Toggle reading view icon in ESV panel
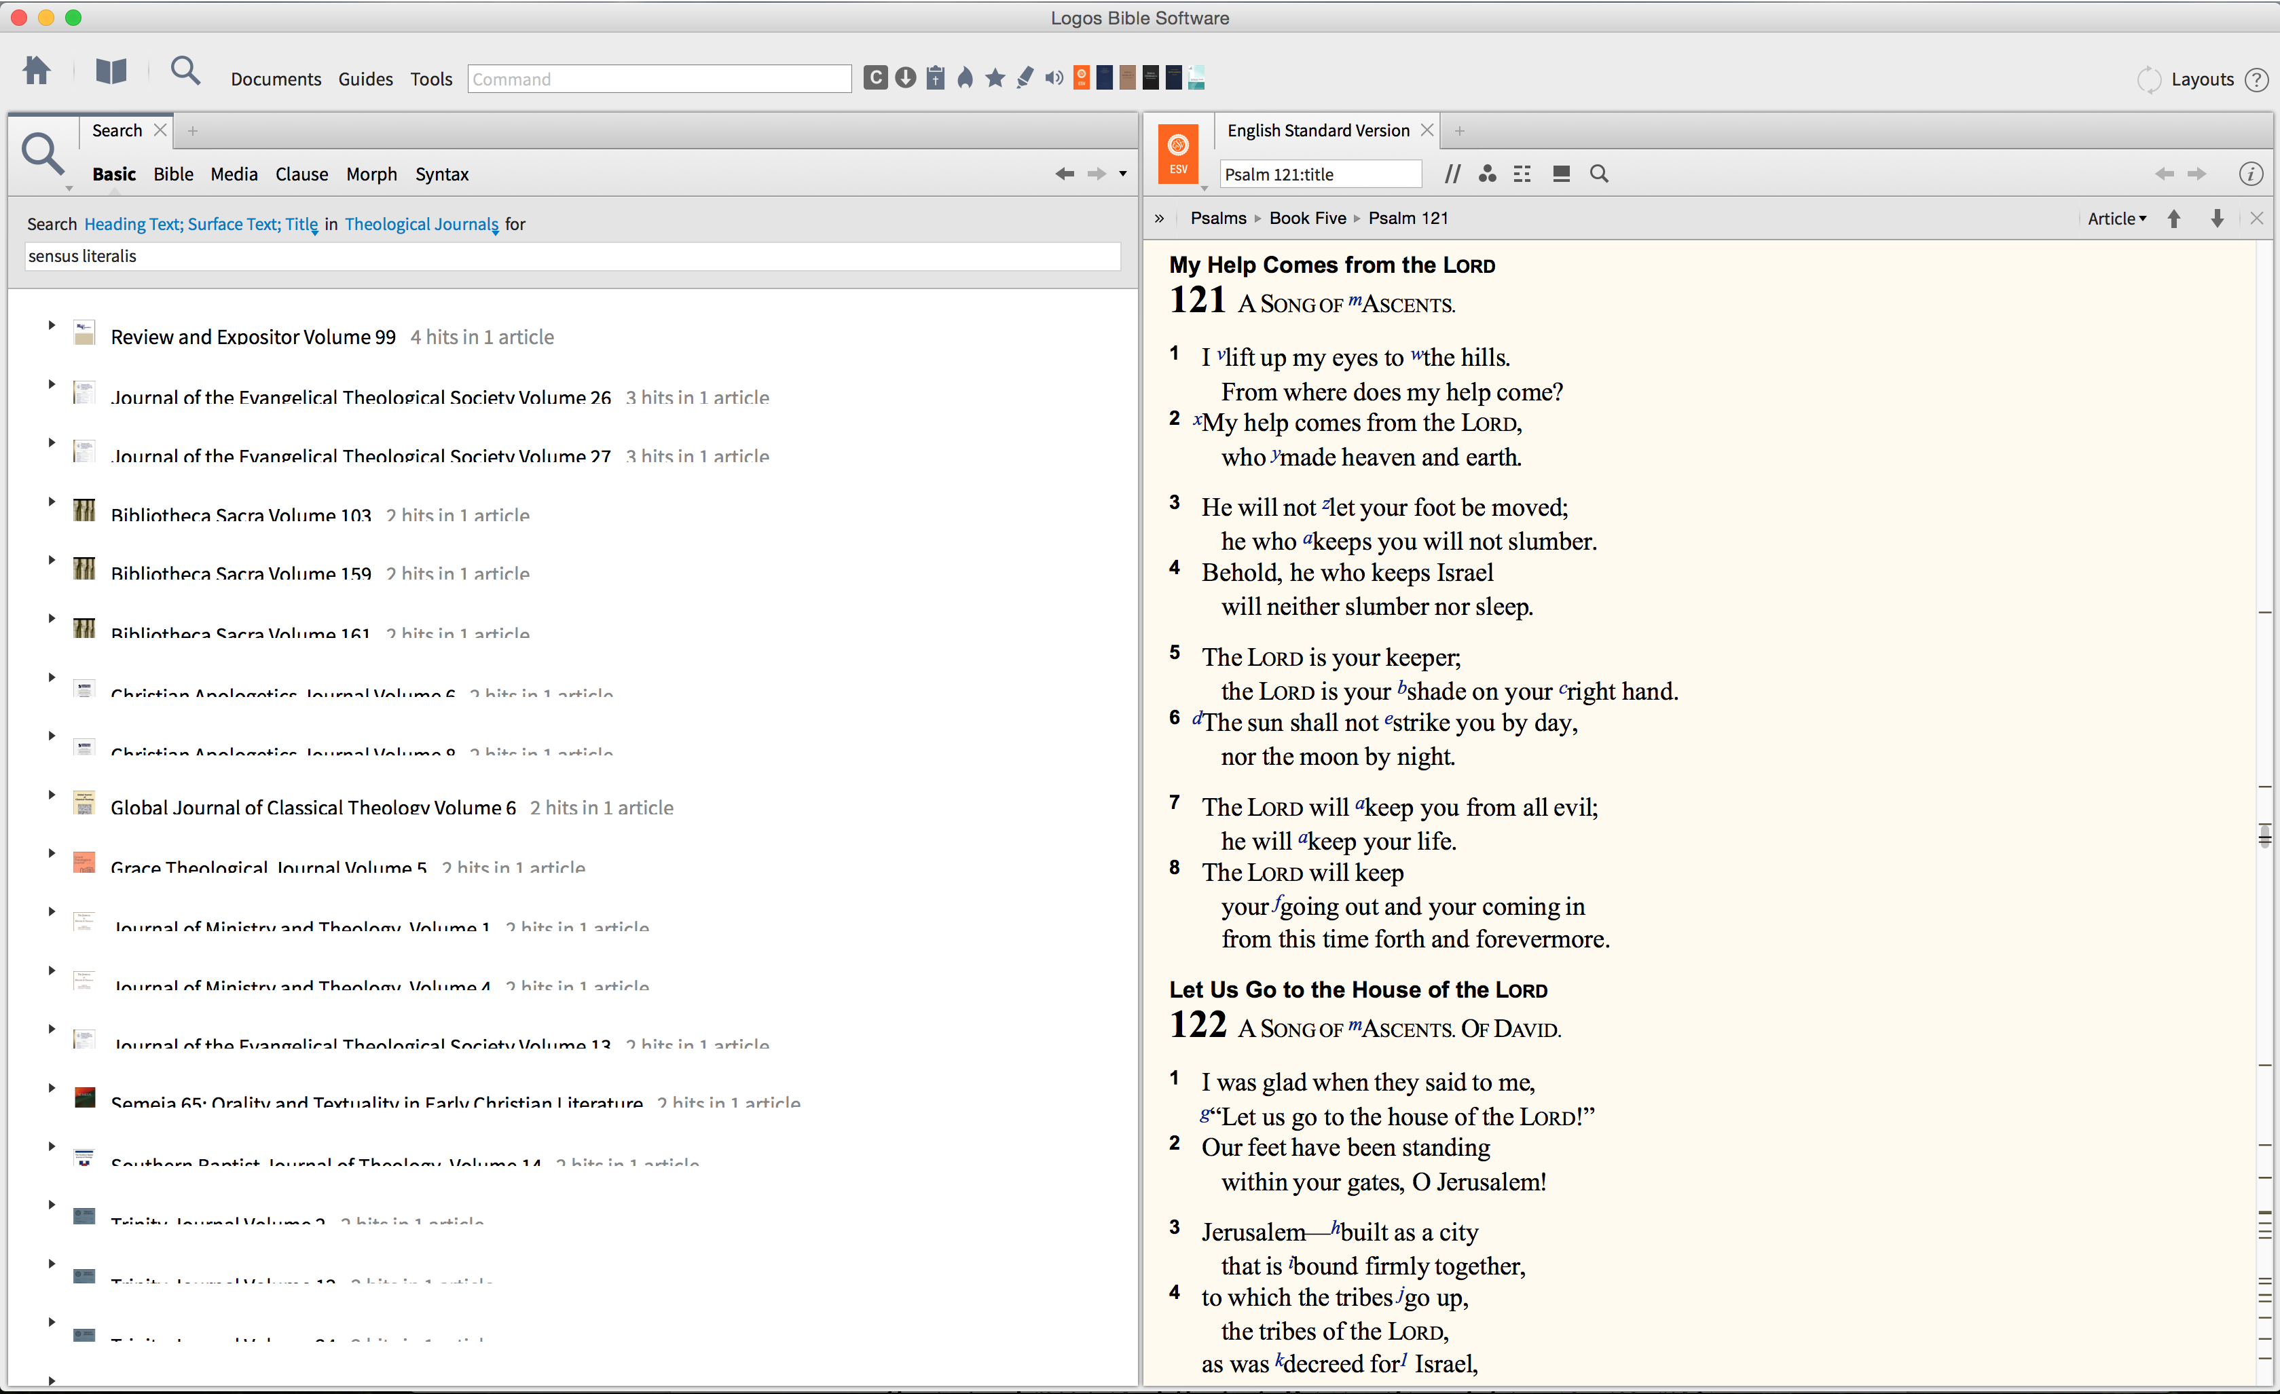The width and height of the screenshot is (2280, 1394). pos(1561,174)
